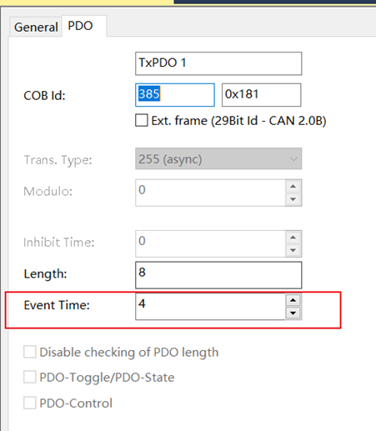The image size is (376, 431).
Task: Click the Trans. Type chevron arrow
Action: [x=293, y=159]
